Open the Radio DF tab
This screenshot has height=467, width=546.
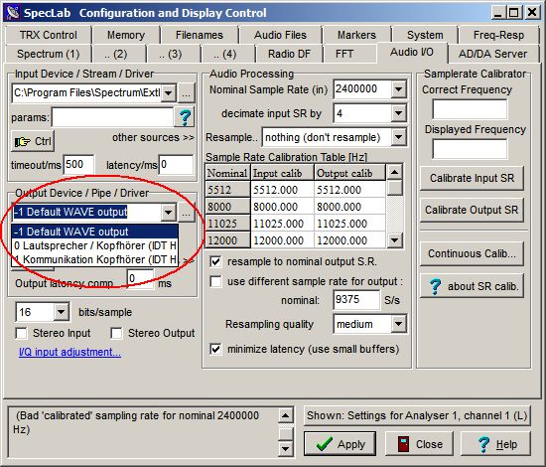pyautogui.click(x=289, y=54)
